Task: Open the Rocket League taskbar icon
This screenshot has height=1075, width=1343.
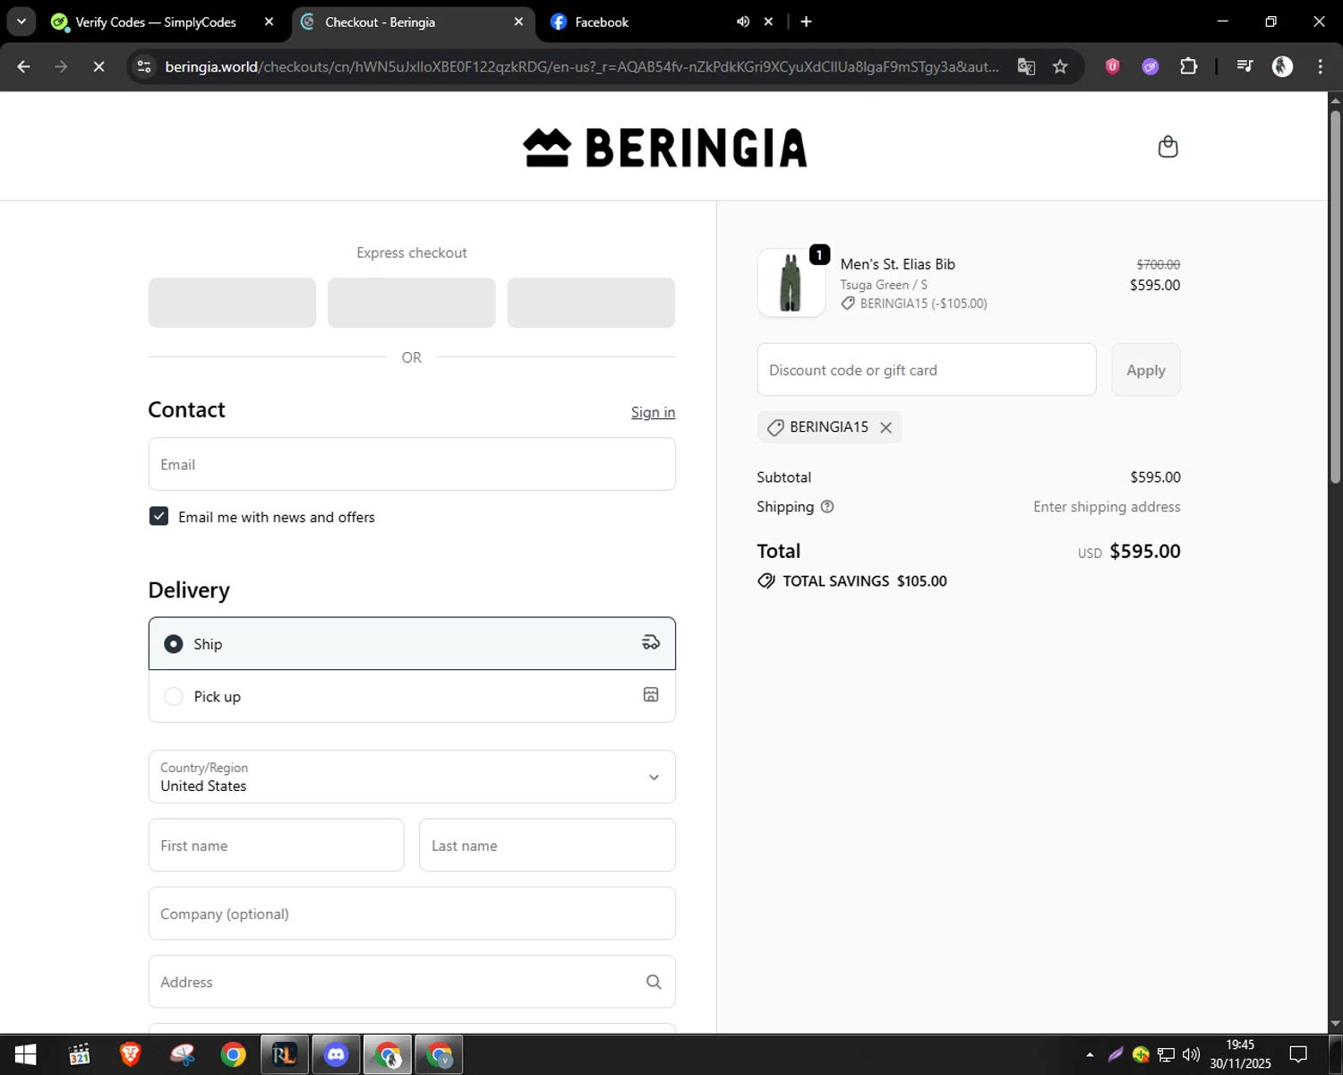Action: click(x=285, y=1054)
